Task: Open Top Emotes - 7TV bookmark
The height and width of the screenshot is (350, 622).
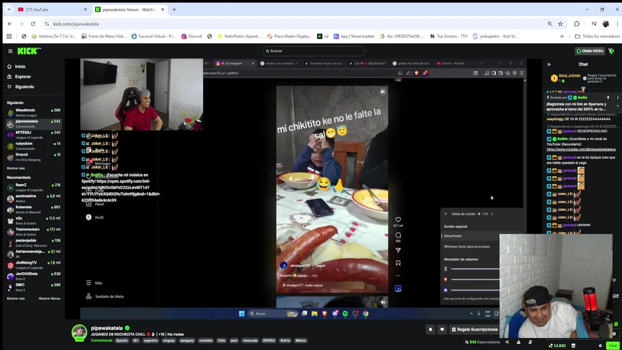Action: coord(448,36)
